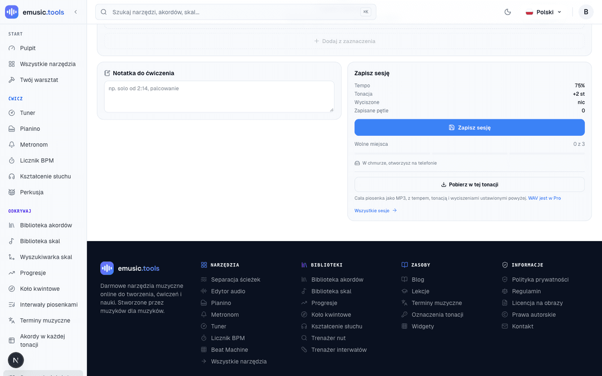
Task: Click the Licznik BPM stopwatch icon in sidebar
Action: coord(12,160)
